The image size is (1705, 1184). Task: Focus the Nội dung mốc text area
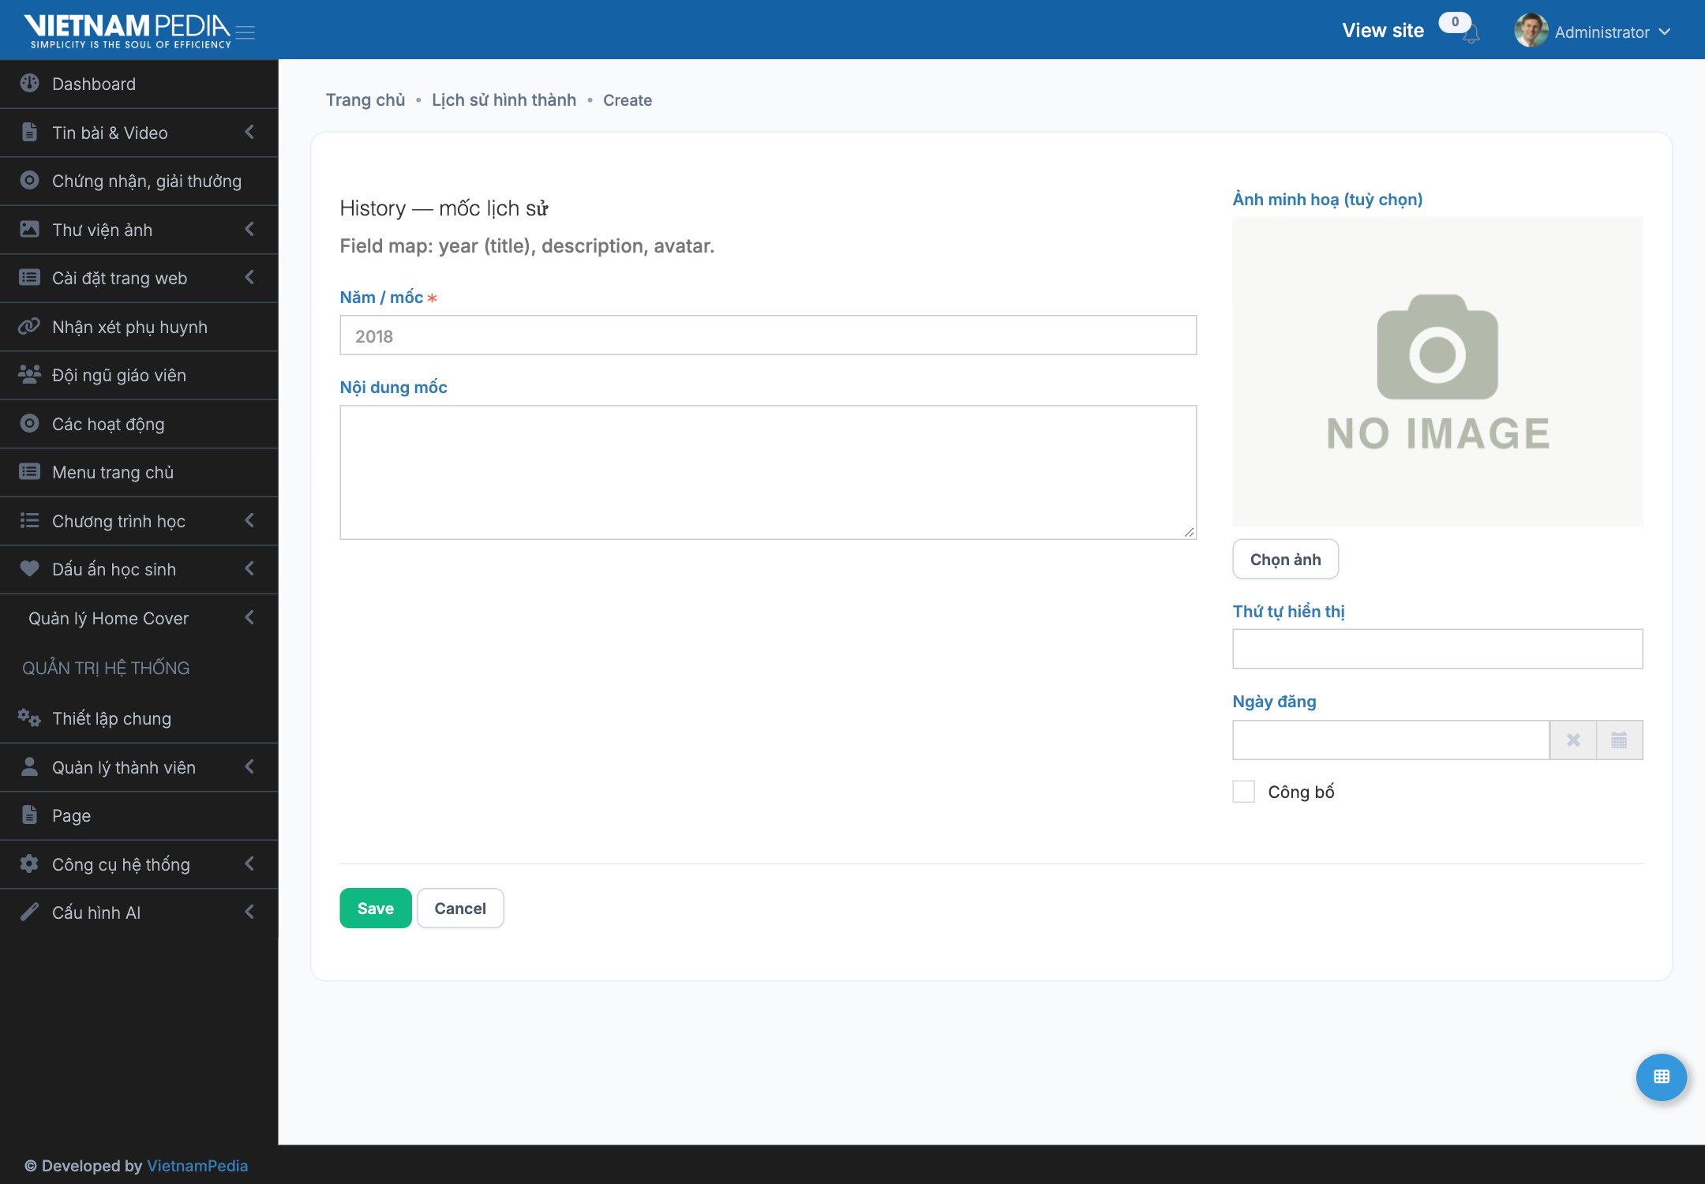pyautogui.click(x=768, y=473)
